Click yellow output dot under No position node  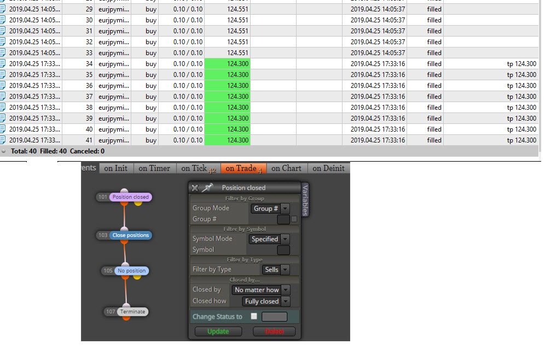137,277
